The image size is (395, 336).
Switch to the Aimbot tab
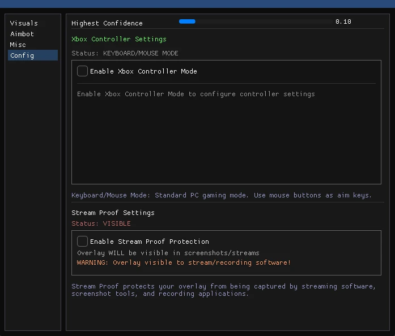tap(22, 34)
